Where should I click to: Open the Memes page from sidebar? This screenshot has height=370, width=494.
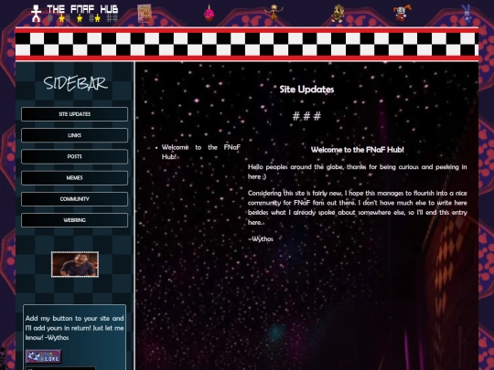click(x=75, y=178)
